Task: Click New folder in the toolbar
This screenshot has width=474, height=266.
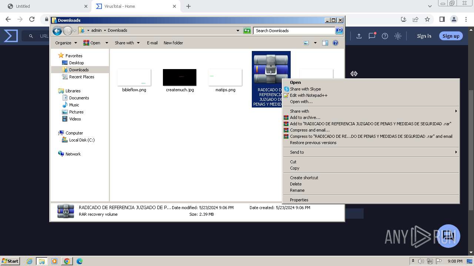Action: click(173, 43)
